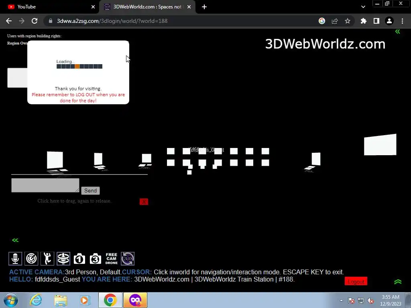Click the 'ACTIVE CAMERA' status label

click(37, 272)
